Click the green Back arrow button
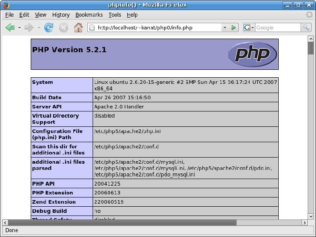 (x=10, y=27)
